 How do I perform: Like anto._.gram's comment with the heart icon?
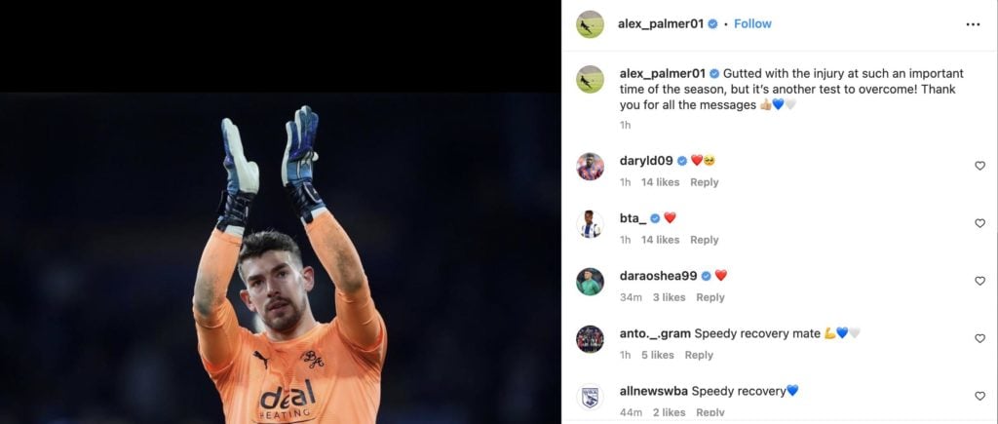pyautogui.click(x=979, y=338)
